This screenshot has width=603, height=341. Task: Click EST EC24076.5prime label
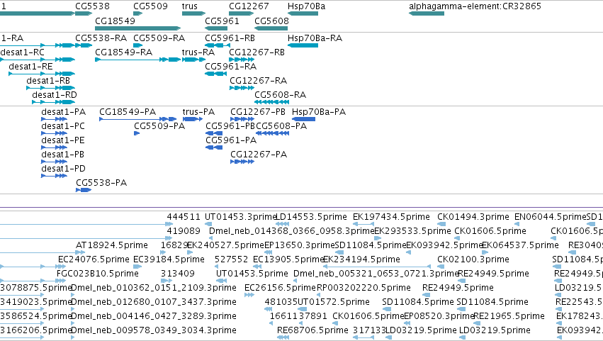[94, 259]
